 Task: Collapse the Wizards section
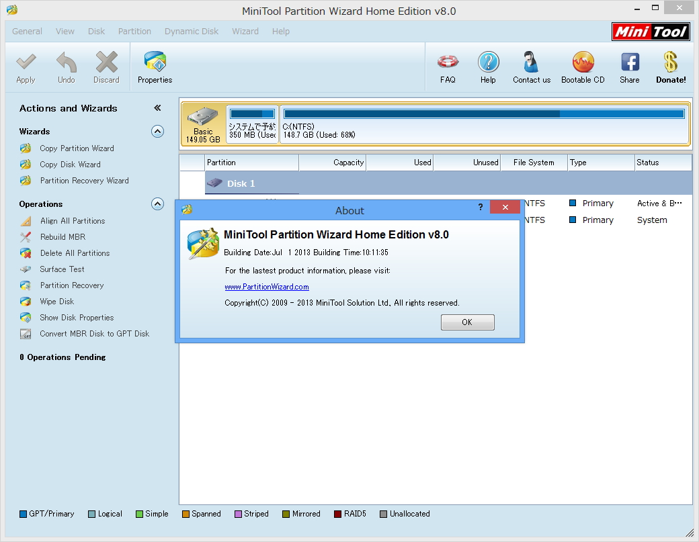point(157,132)
